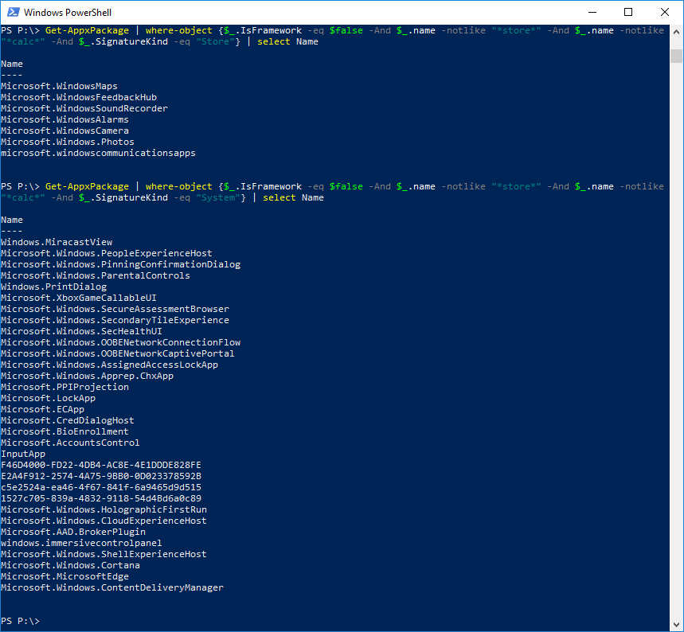Click the Microsoft.MicrosoftEdge output line
The image size is (684, 632).
tap(64, 576)
